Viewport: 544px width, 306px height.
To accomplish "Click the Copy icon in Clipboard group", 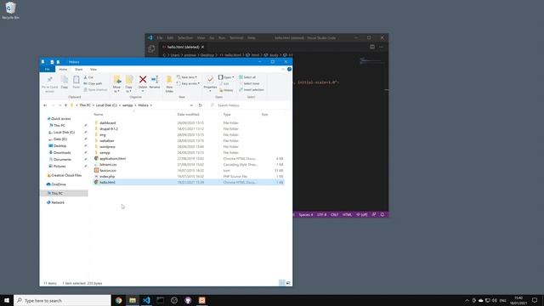I will click(x=65, y=80).
